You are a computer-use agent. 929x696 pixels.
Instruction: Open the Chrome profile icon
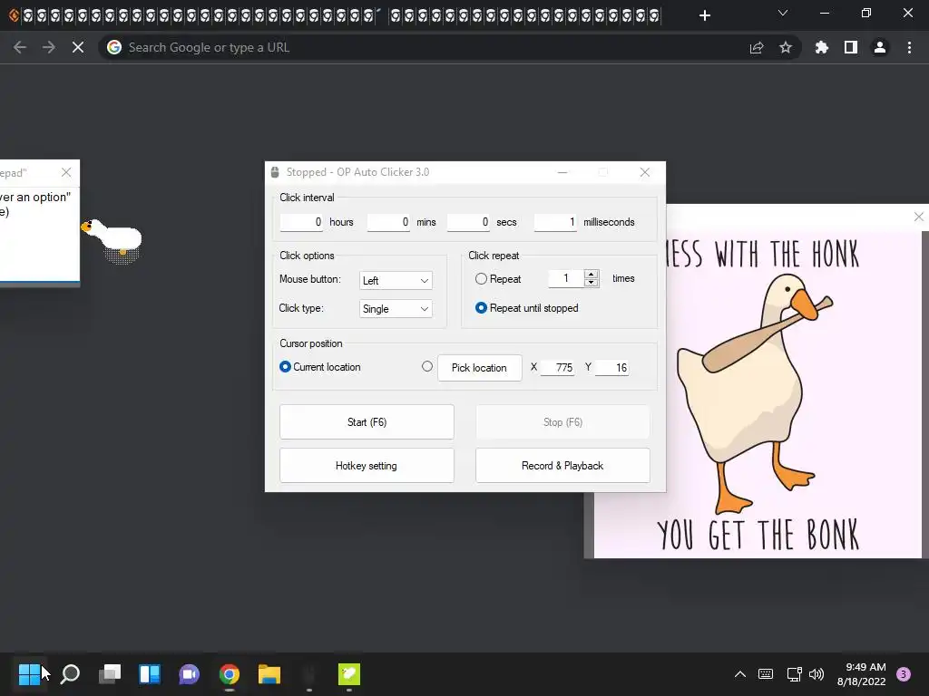pyautogui.click(x=880, y=47)
